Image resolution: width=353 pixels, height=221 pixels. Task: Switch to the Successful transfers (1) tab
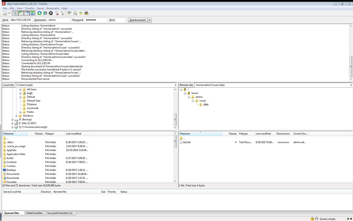[x=60, y=213]
